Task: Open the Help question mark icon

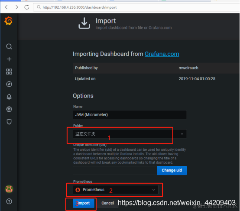Action: coord(9,201)
